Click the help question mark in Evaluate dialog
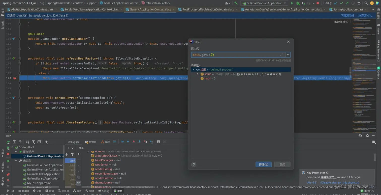 coord(194,164)
